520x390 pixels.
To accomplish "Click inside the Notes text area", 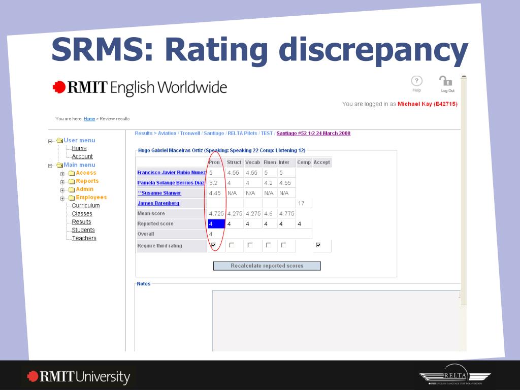I will click(336, 321).
